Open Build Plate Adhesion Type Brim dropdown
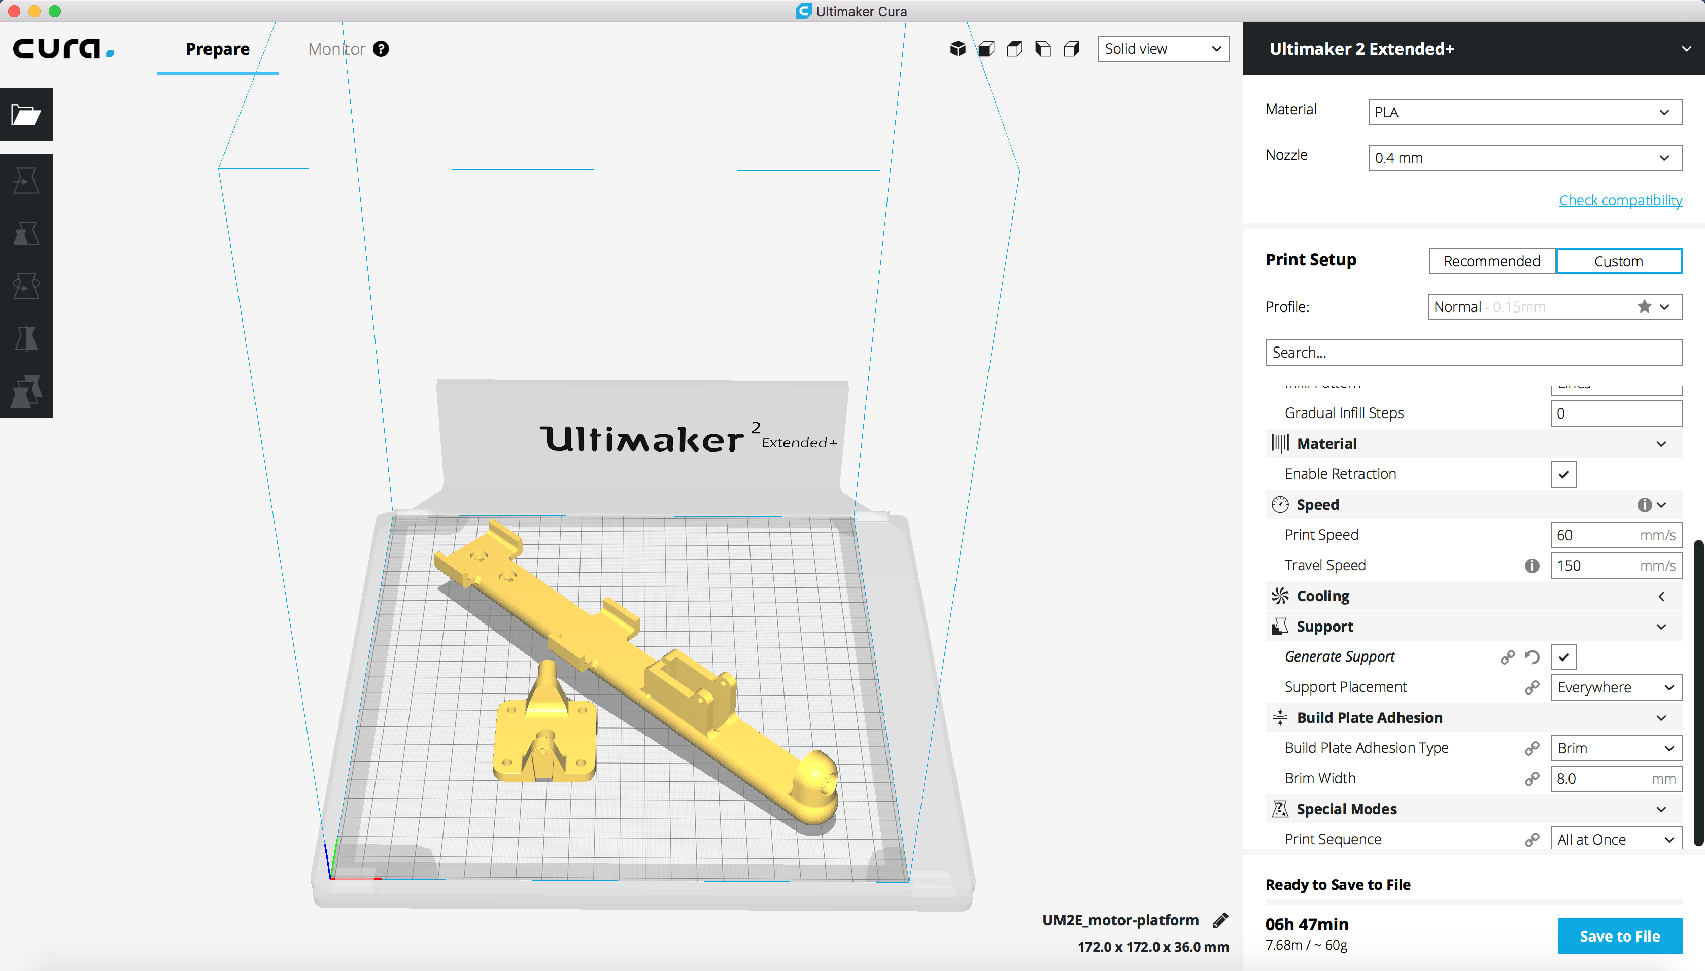The width and height of the screenshot is (1705, 971). pyautogui.click(x=1616, y=748)
